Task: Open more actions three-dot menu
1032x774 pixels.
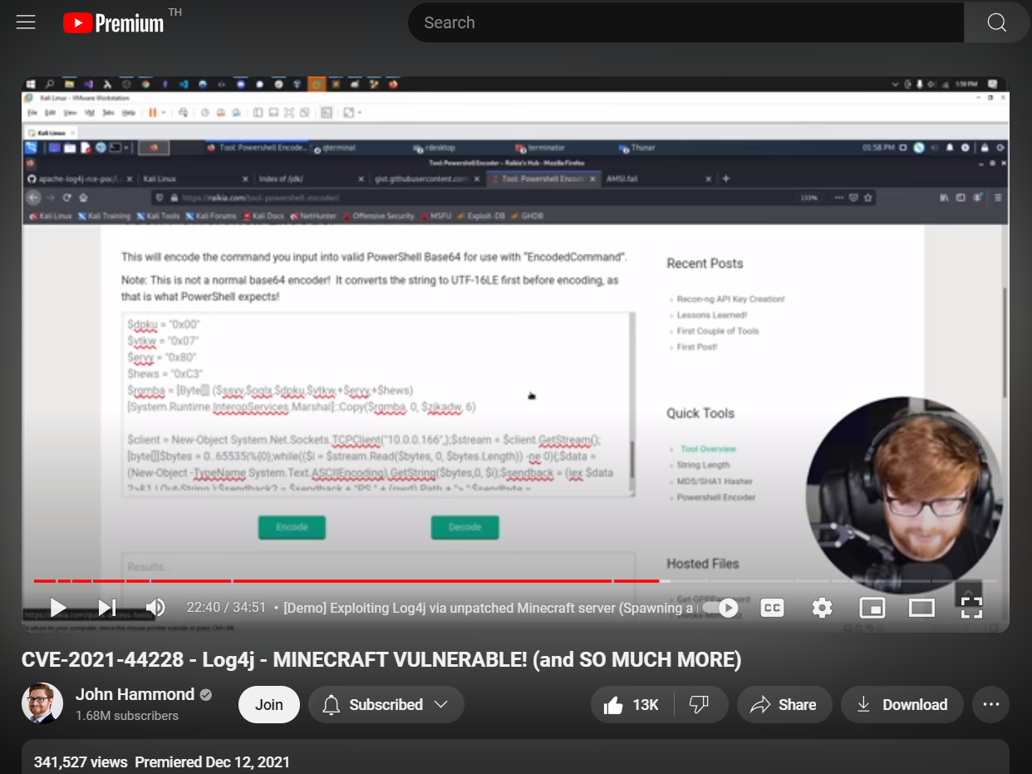Action: tap(990, 704)
